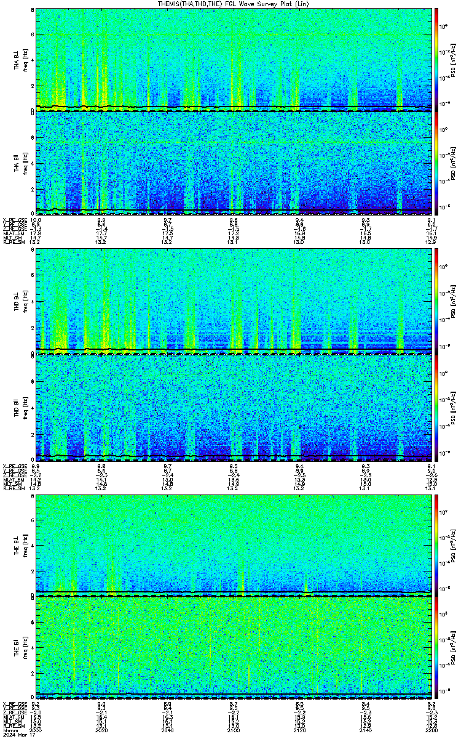Click the 2100 time tick label
This screenshot has width=461, height=739.
point(234,730)
